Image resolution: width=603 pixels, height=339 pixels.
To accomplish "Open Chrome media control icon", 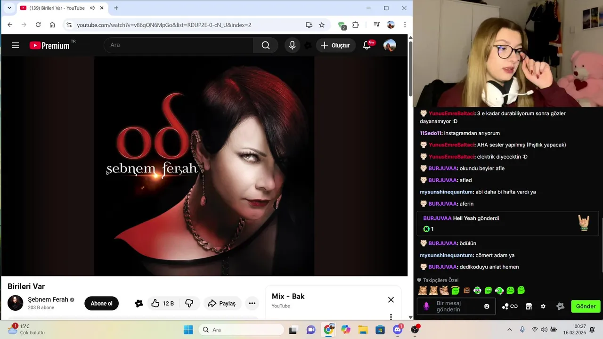I will (376, 24).
